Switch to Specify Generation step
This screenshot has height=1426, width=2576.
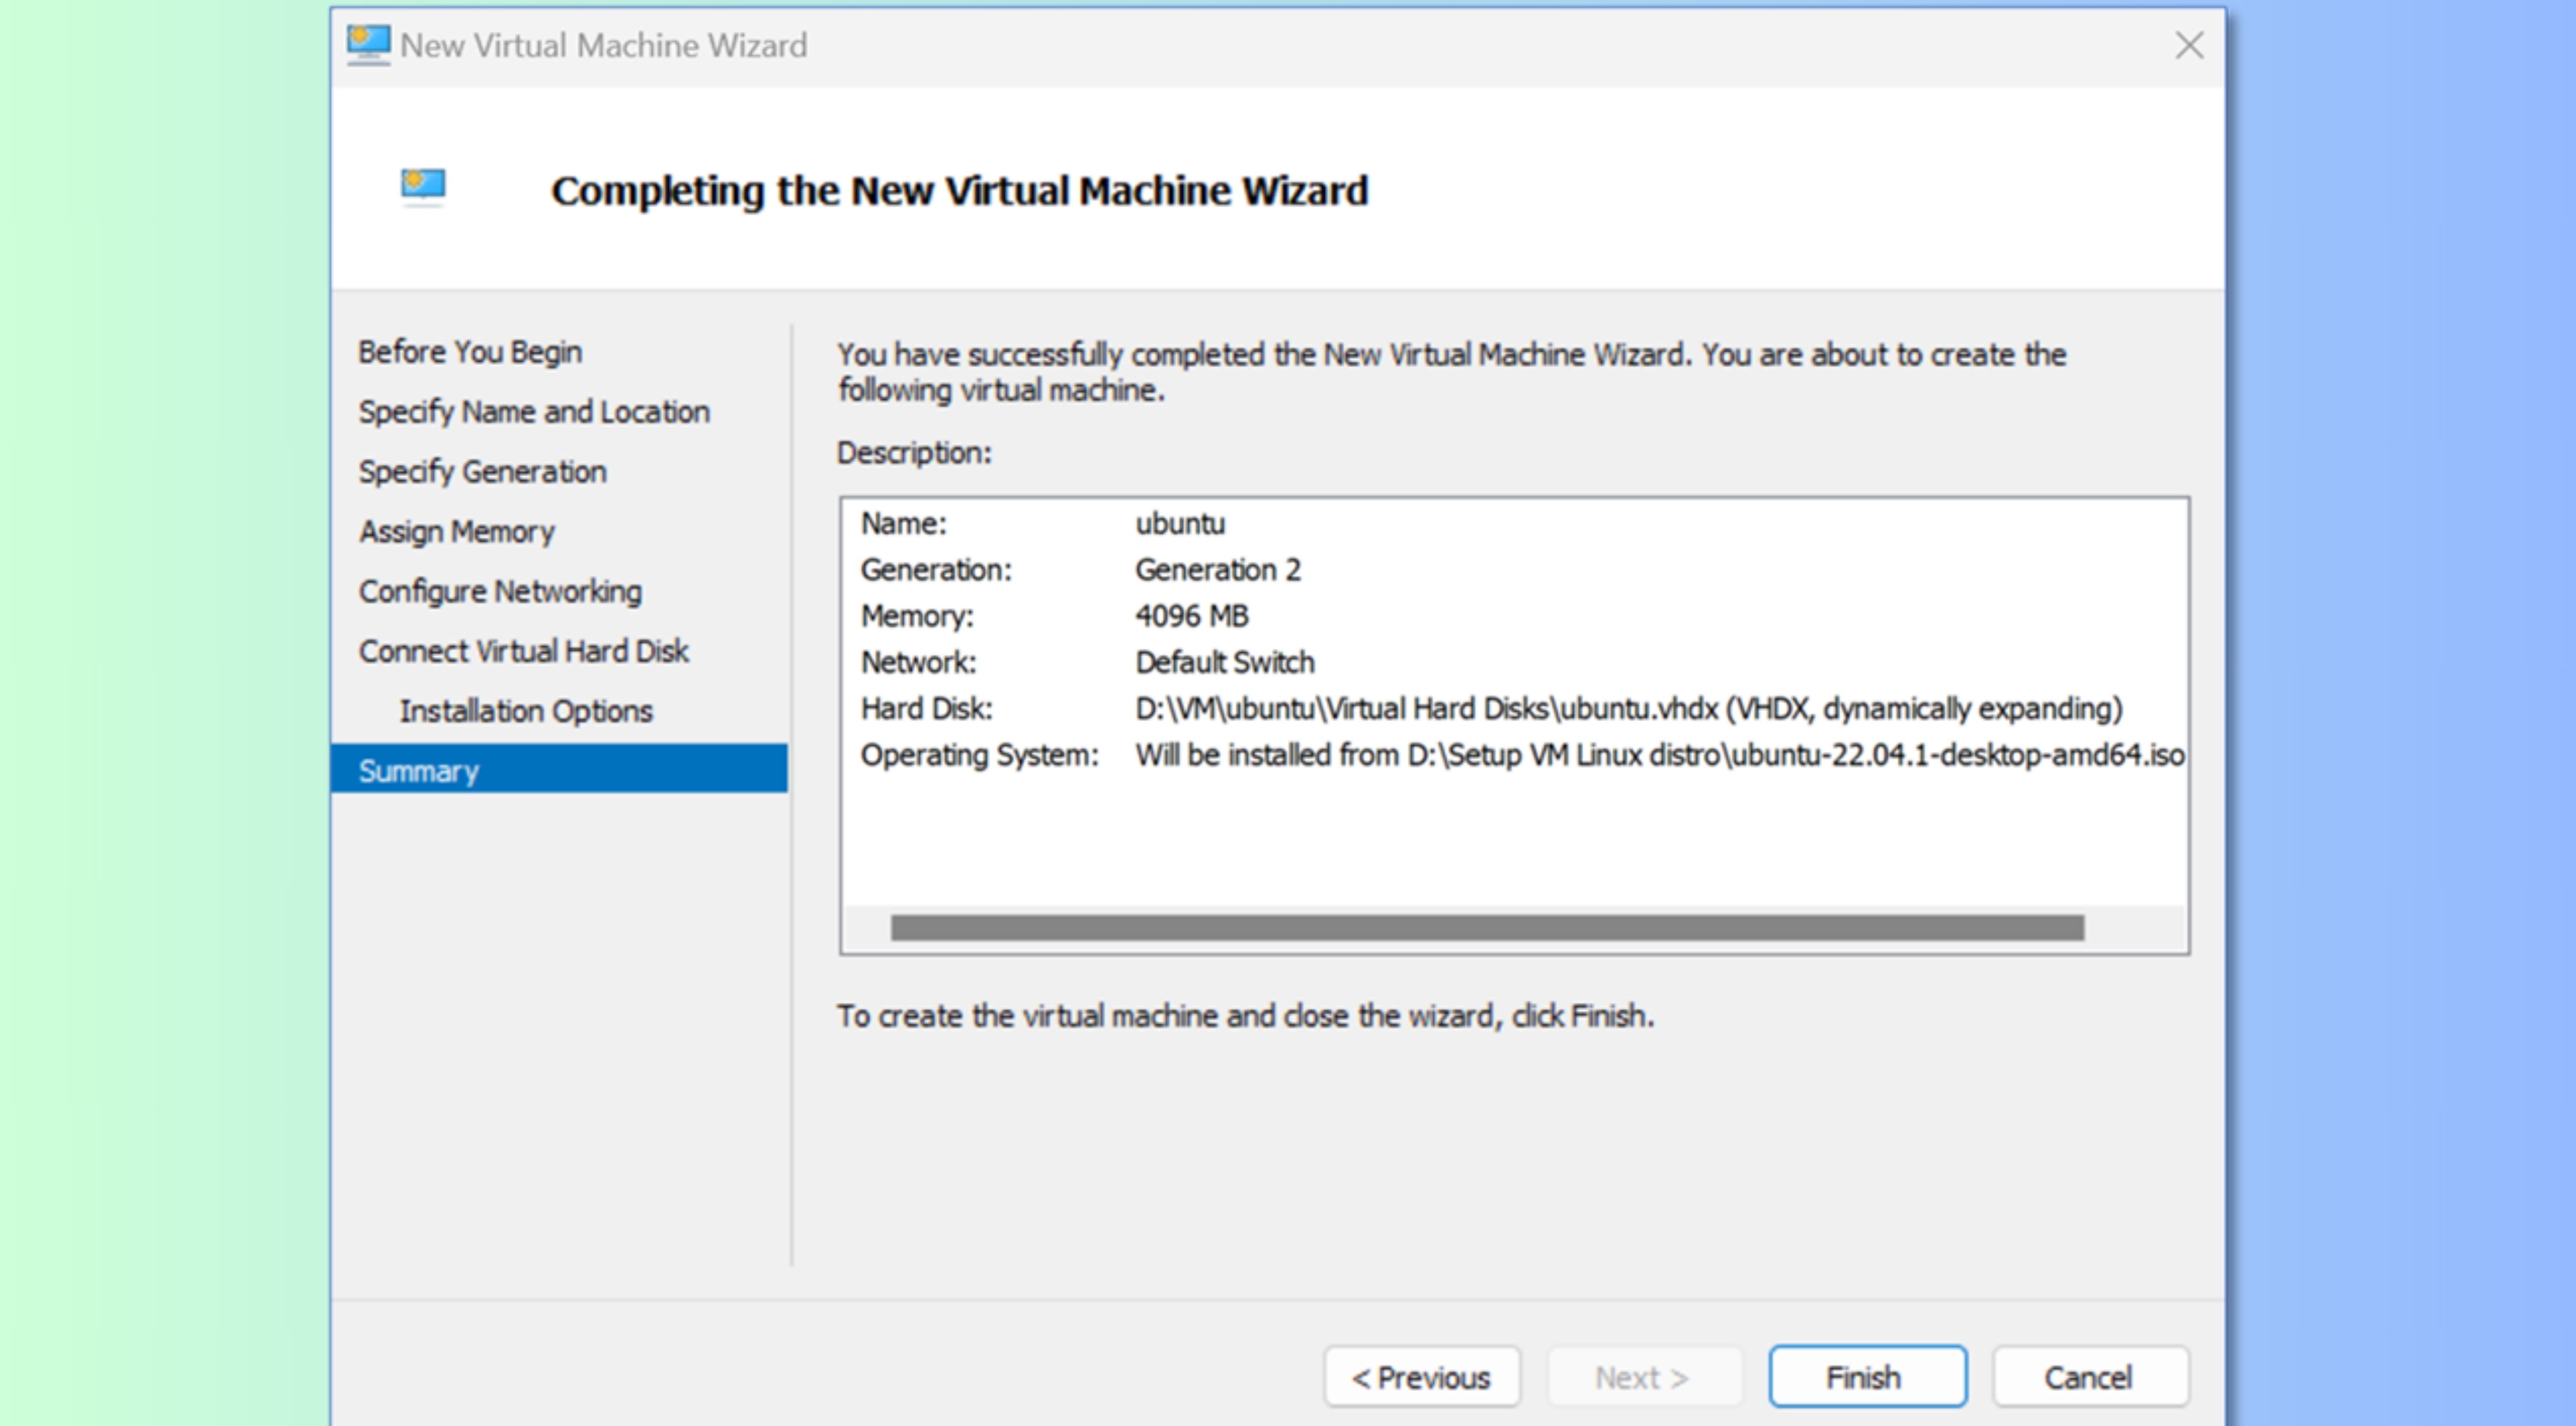pyautogui.click(x=482, y=472)
